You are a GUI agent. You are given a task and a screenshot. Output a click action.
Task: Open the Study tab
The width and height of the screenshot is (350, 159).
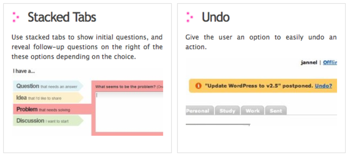(227, 111)
